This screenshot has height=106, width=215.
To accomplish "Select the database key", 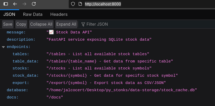I will 17,90.
